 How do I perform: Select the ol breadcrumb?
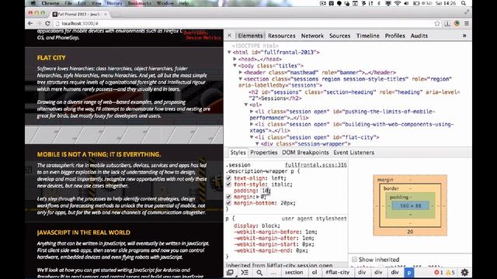314,272
